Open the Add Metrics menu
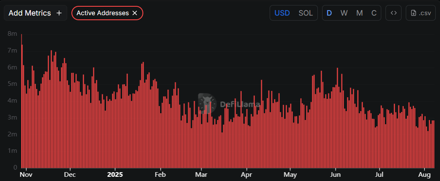The width and height of the screenshot is (440, 181). coord(30,13)
